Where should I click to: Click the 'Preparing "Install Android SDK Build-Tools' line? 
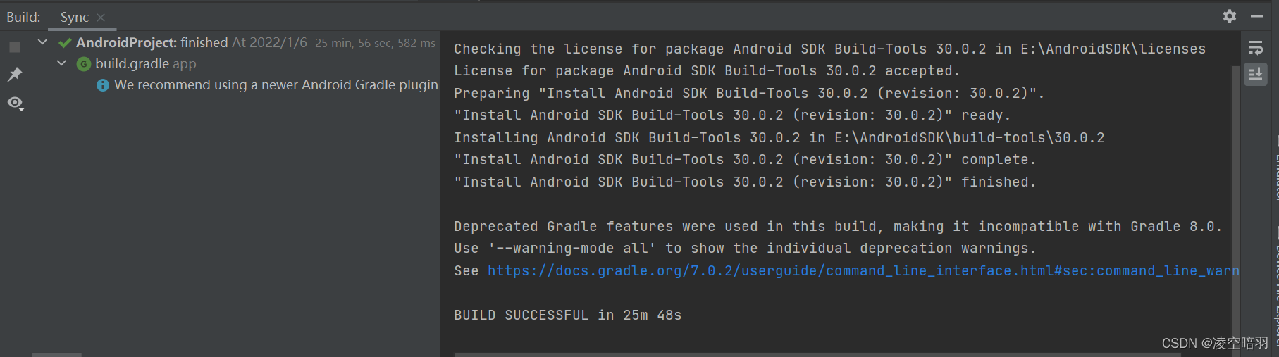tap(749, 93)
